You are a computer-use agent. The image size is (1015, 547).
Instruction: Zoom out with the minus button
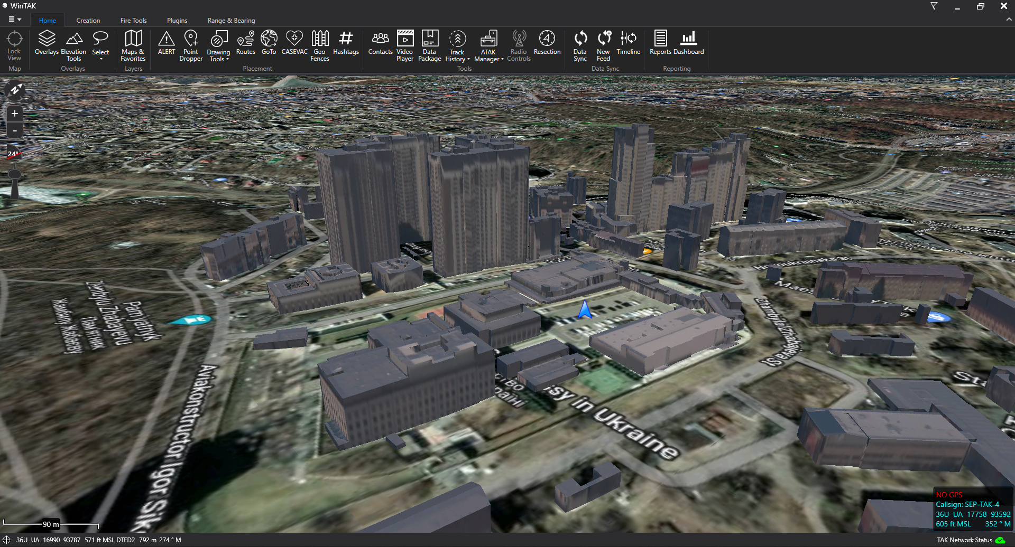[15, 130]
